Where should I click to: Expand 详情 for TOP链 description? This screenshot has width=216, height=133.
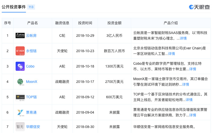189,100
